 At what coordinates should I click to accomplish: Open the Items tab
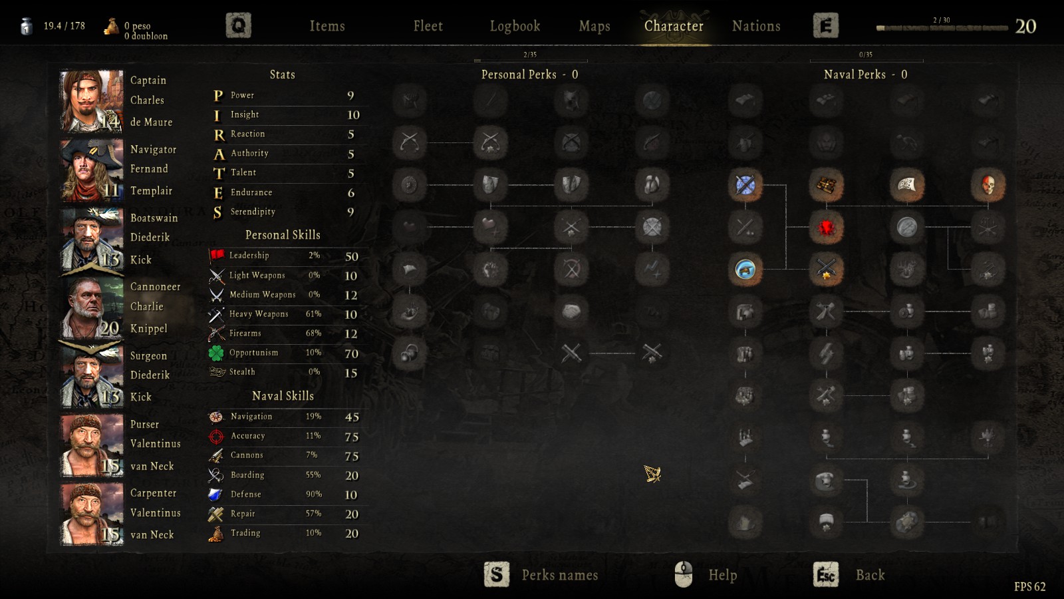point(327,26)
